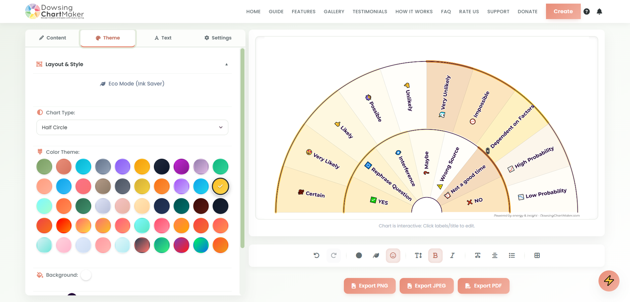Click the left panel vertical scrollbar
630x302 pixels.
[x=242, y=148]
